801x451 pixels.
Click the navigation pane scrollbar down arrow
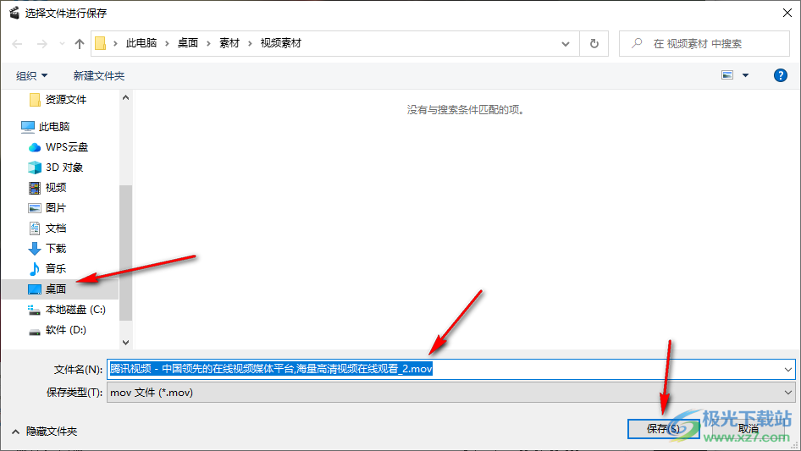pos(126,342)
